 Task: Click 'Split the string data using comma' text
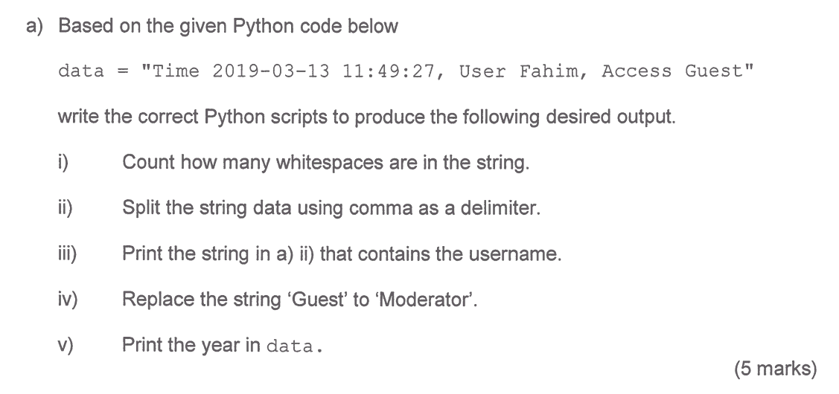point(331,207)
